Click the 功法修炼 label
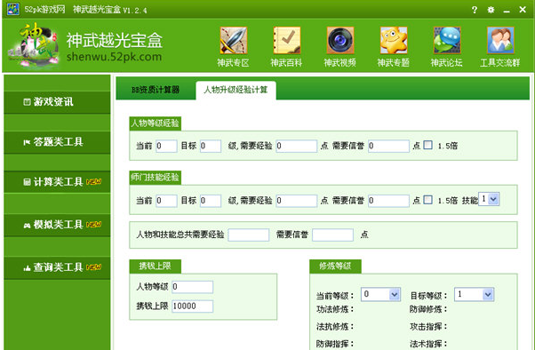535x350 pixels. 335,309
